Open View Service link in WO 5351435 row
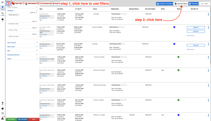 (191, 50)
